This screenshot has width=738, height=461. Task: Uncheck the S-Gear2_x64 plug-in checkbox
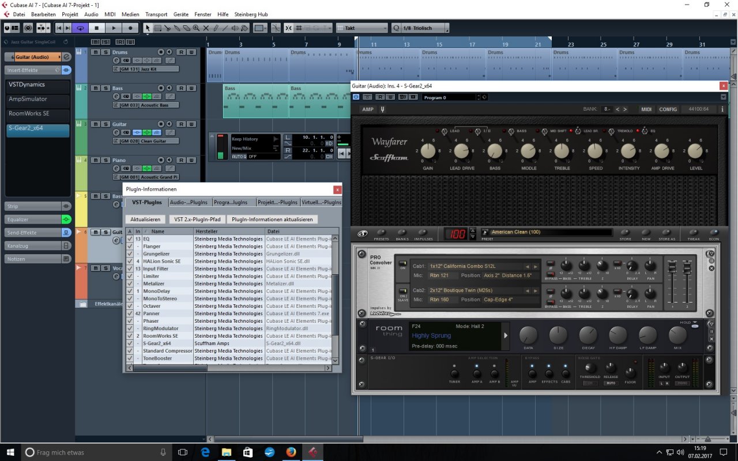pos(130,343)
